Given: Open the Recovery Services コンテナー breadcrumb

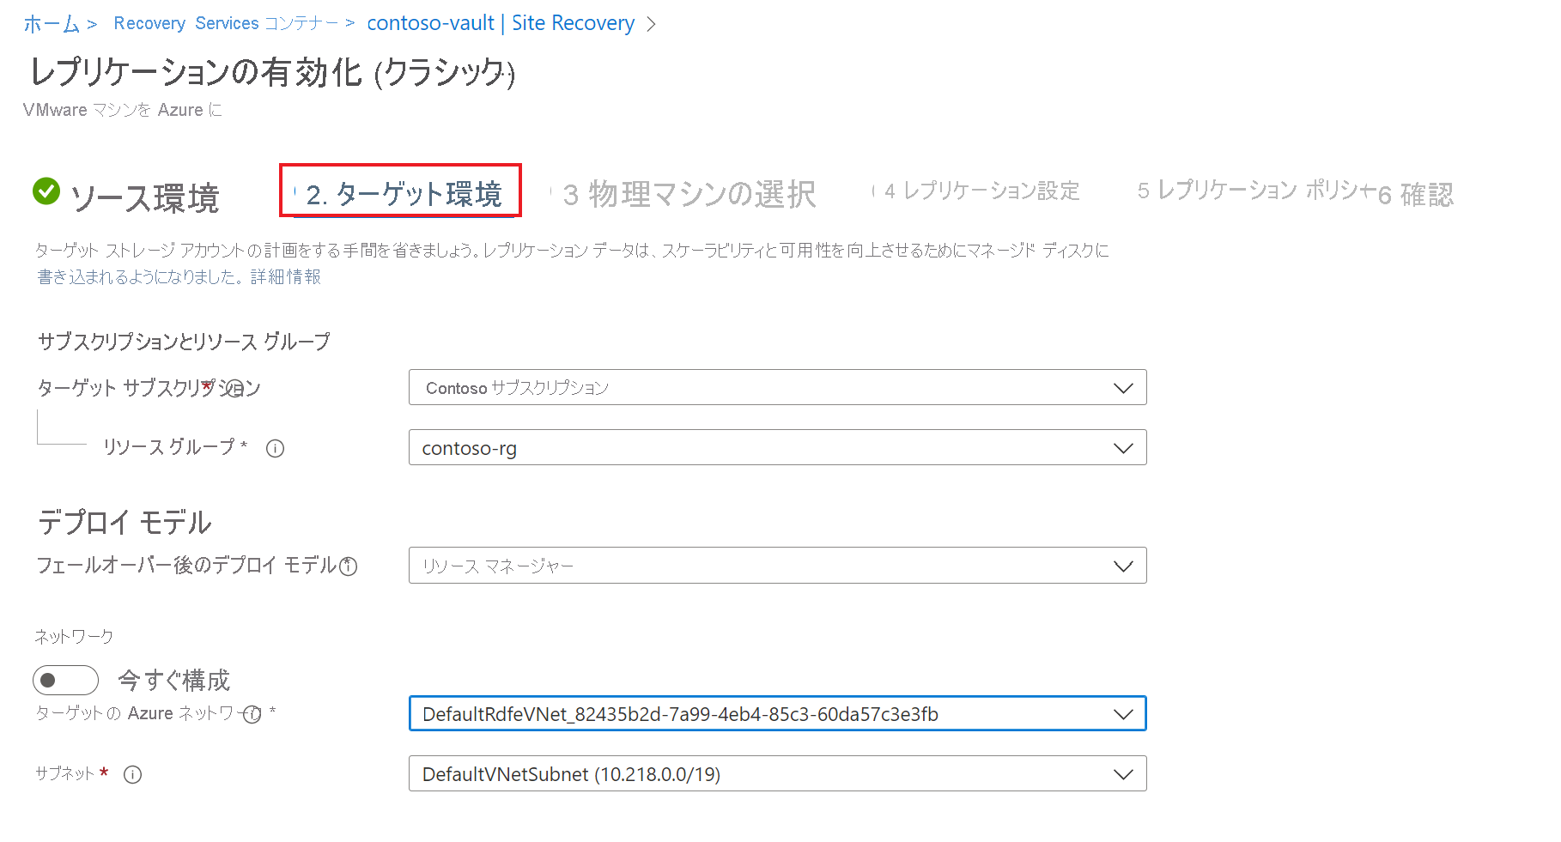Looking at the screenshot, I should (x=226, y=23).
